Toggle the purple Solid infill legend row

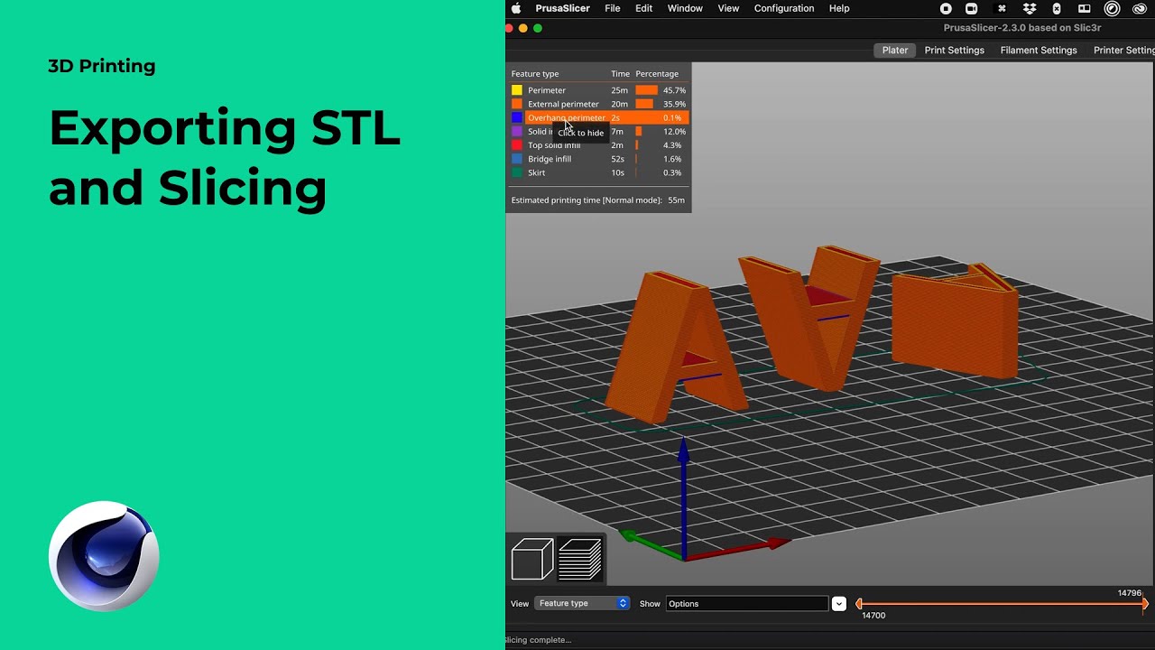click(x=599, y=132)
